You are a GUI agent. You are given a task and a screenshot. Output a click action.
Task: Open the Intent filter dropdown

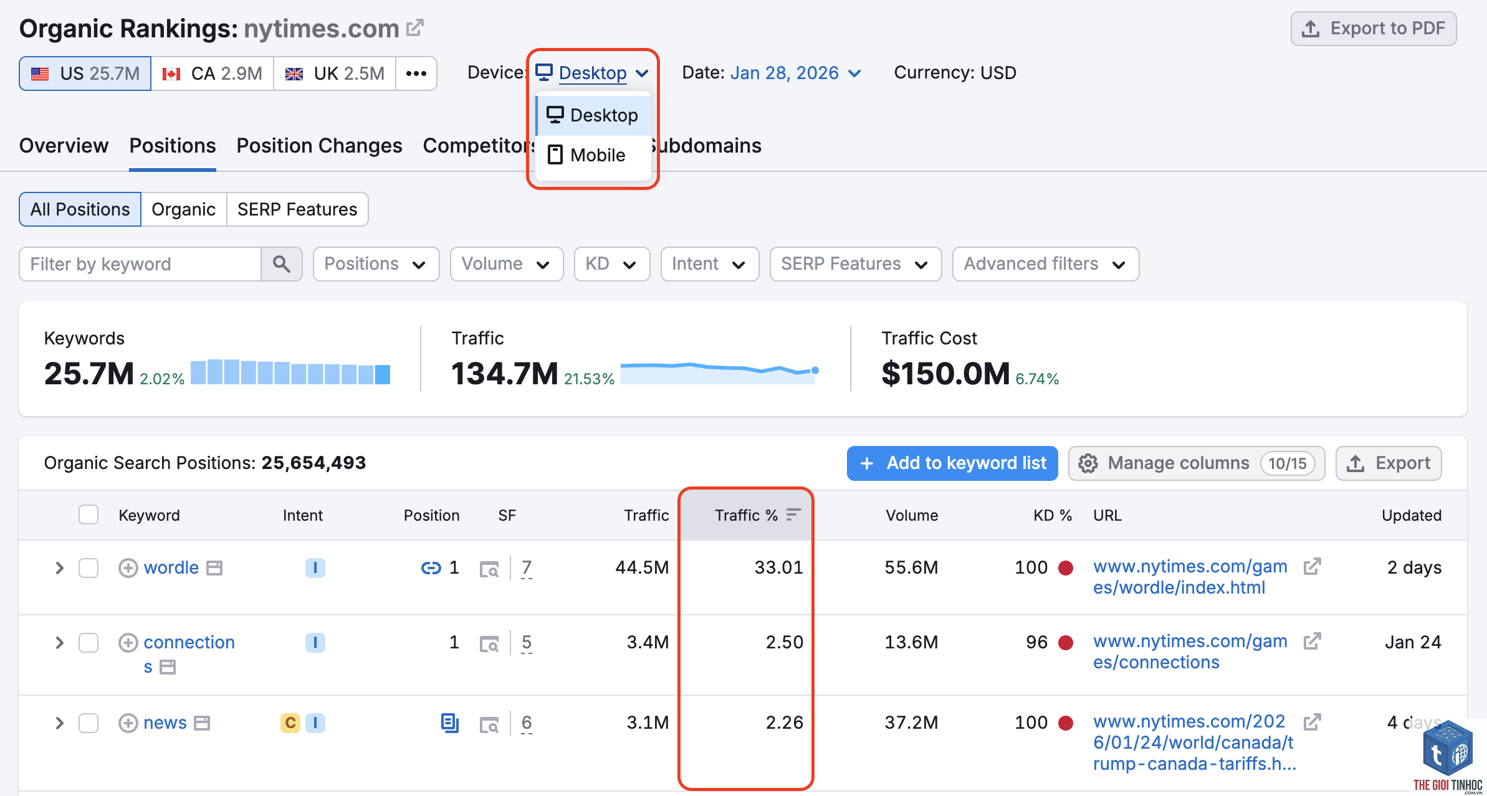click(709, 264)
